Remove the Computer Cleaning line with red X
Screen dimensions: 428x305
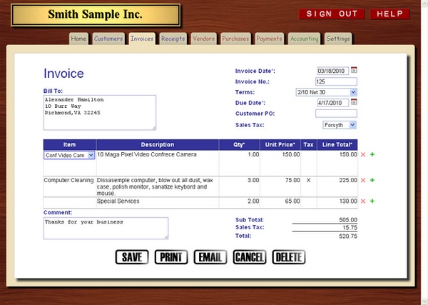[363, 181]
